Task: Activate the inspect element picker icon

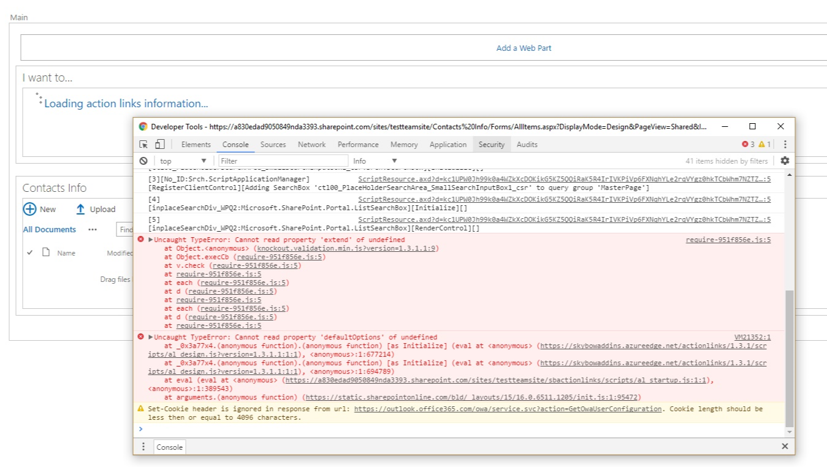Action: (x=143, y=145)
